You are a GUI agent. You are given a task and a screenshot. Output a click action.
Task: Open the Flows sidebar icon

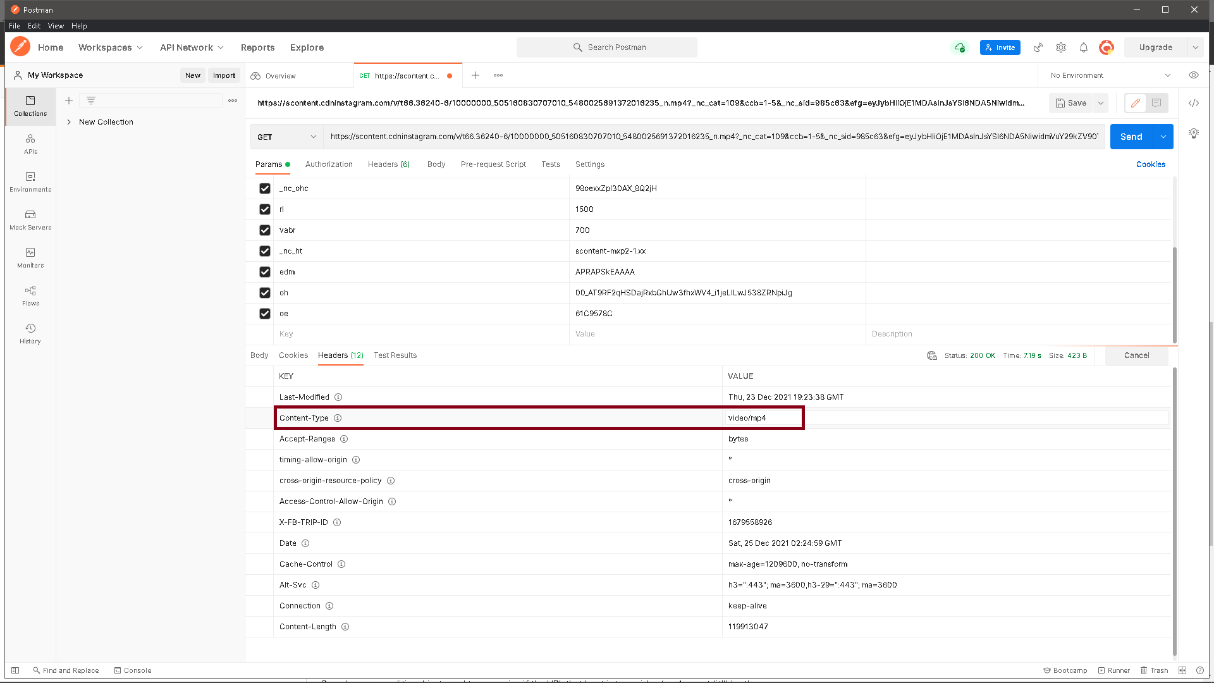pyautogui.click(x=30, y=295)
